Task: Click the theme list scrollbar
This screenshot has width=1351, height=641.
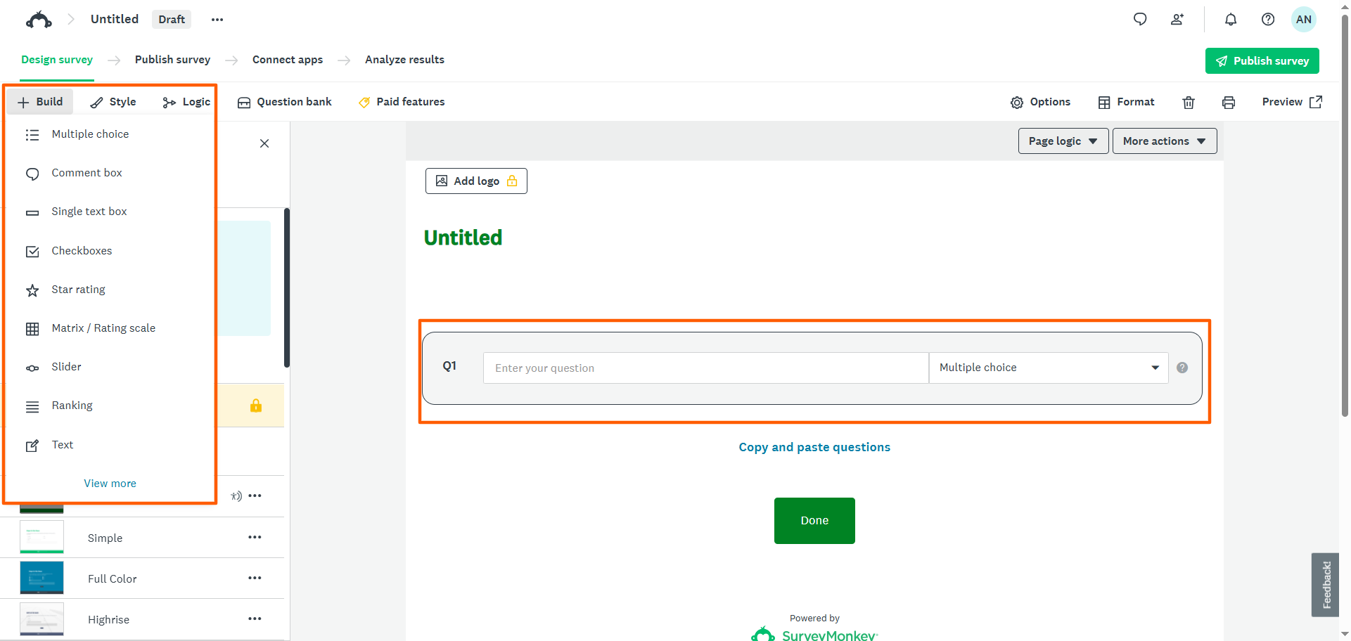Action: click(x=286, y=287)
